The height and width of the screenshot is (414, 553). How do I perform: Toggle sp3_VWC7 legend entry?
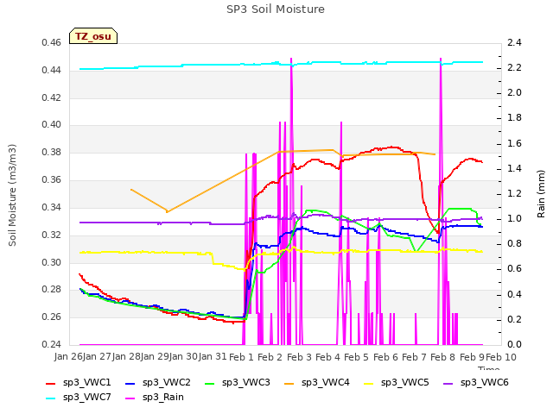click(79, 398)
